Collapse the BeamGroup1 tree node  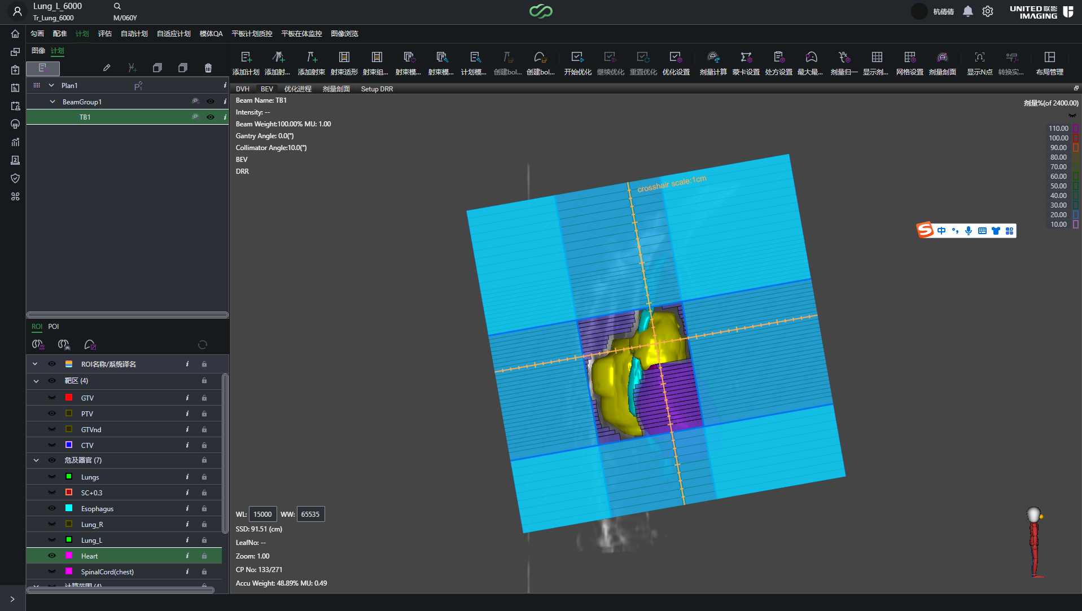[x=52, y=102]
